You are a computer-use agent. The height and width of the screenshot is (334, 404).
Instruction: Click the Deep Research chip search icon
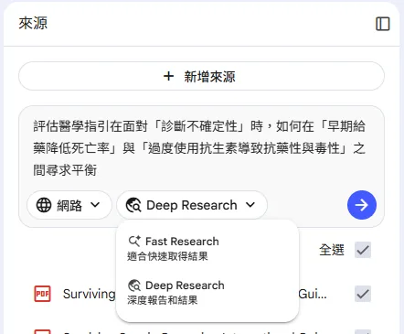tap(133, 205)
